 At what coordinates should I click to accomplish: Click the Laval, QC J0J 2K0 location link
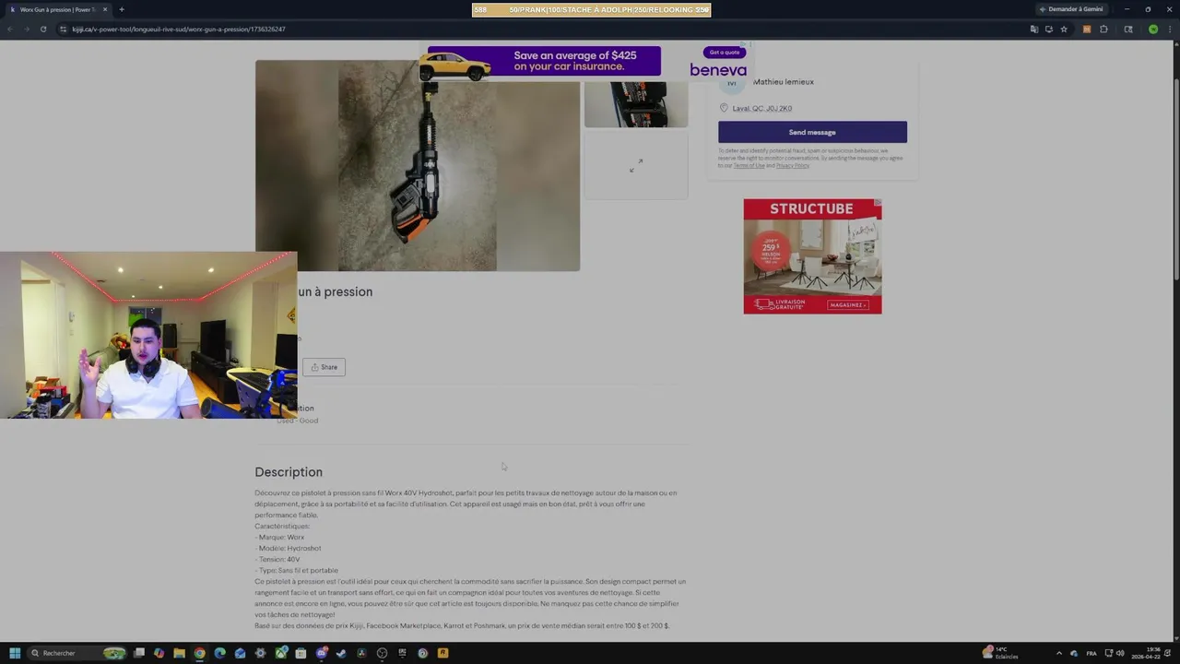coord(762,108)
